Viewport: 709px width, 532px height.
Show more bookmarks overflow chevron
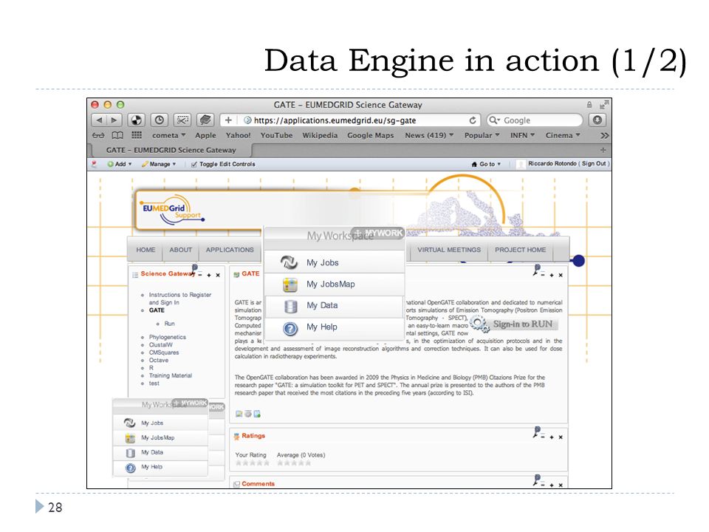605,135
